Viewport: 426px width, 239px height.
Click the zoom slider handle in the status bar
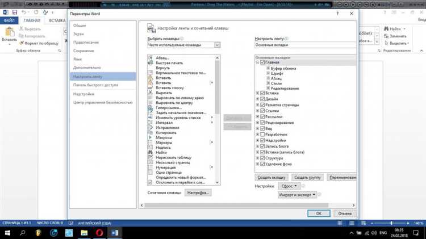[x=391, y=223]
